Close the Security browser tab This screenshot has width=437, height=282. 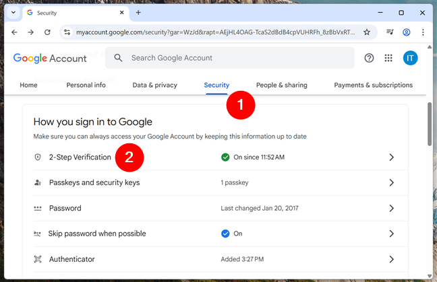[x=122, y=13]
